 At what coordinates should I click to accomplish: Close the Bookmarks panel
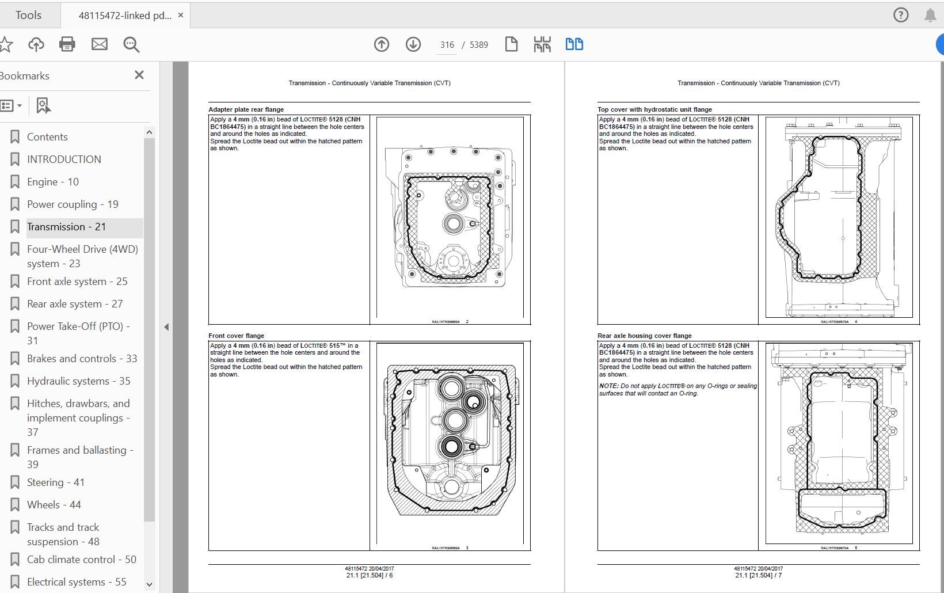pos(139,75)
